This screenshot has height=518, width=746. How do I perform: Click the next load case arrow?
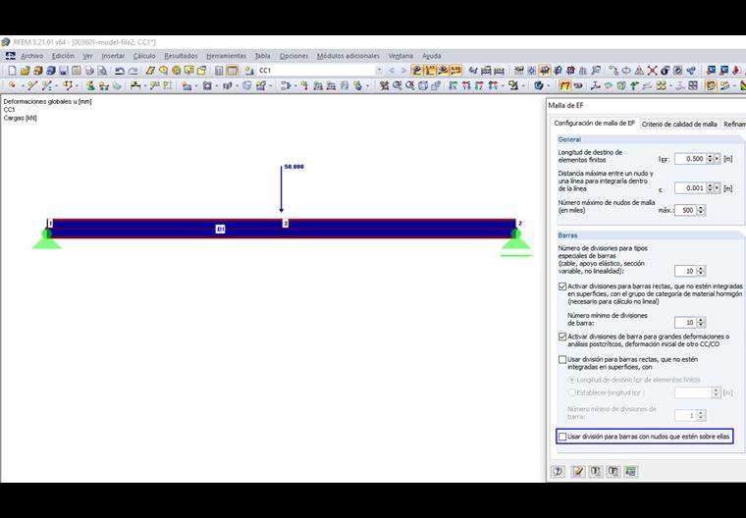[x=404, y=71]
